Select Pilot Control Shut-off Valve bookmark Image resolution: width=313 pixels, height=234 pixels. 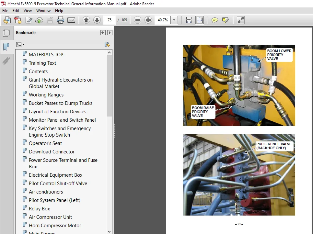pos(58,184)
